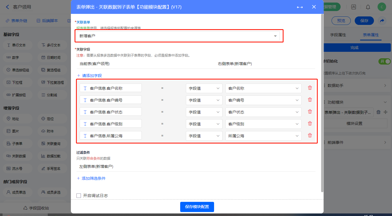Image resolution: width=392 pixels, height=216 pixels.
Task: Click the 客户信息.客户状态 field input
Action: coord(110,112)
